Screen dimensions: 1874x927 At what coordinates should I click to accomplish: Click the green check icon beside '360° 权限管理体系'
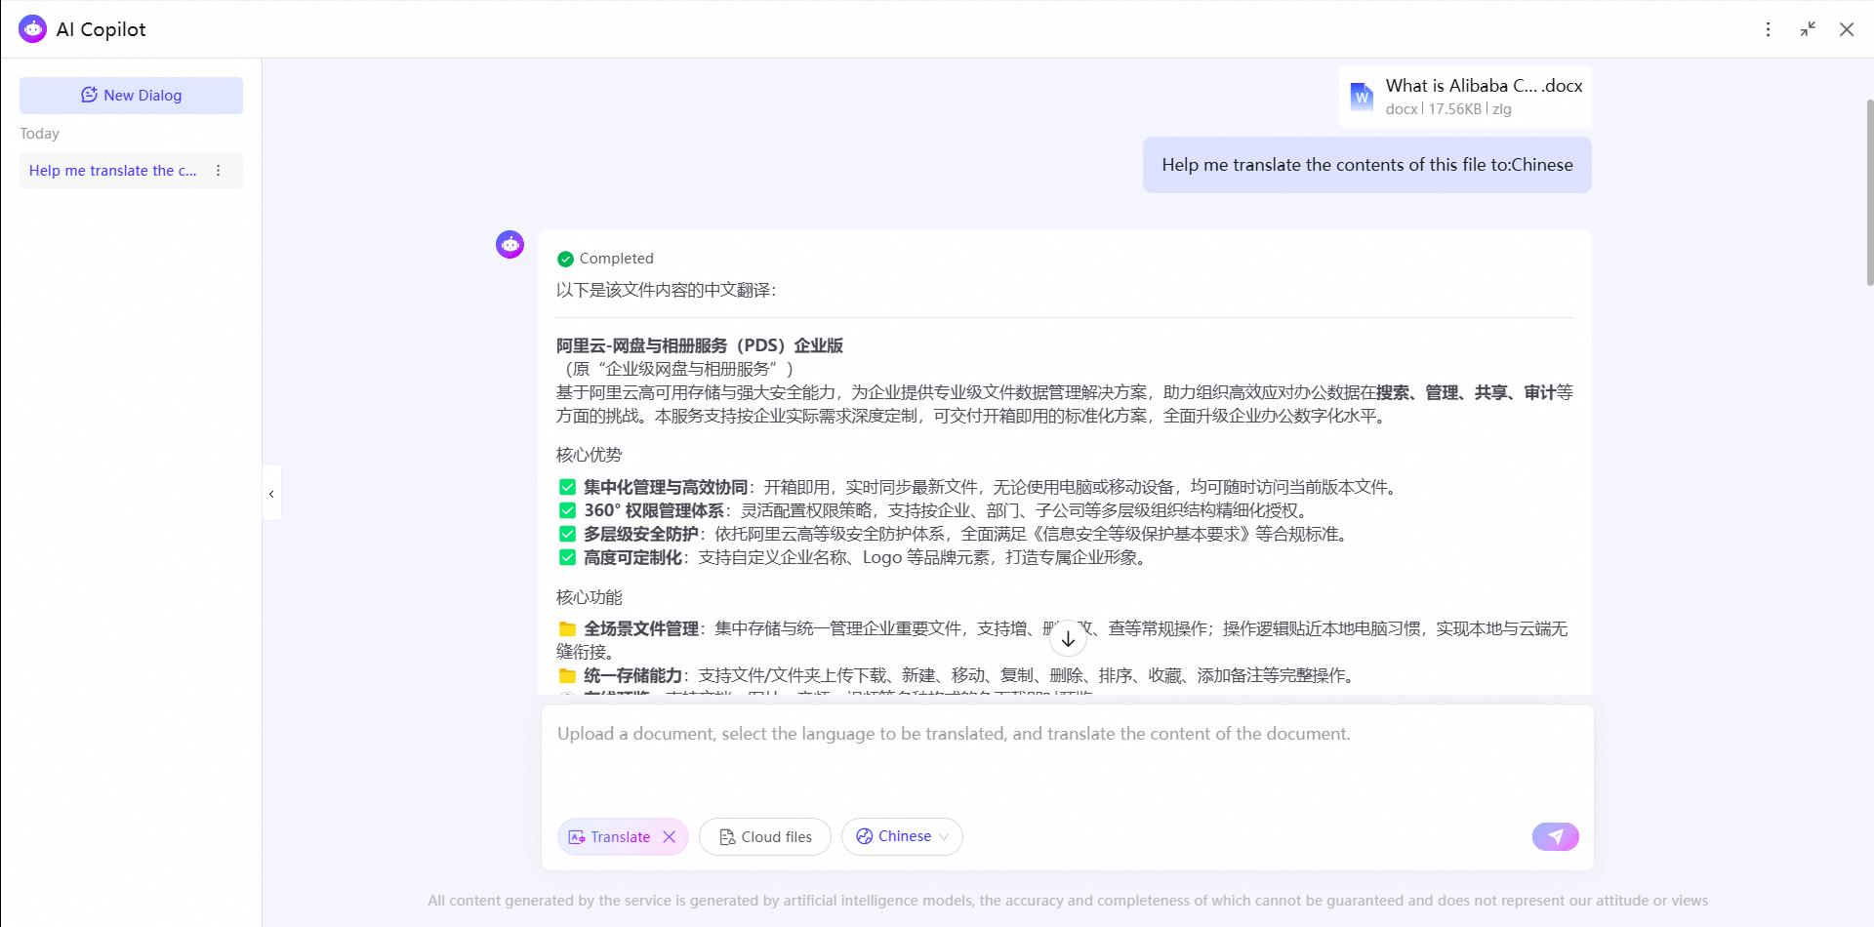567,510
